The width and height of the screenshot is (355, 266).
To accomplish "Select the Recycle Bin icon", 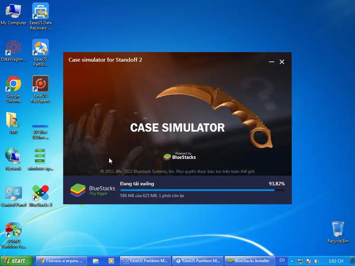I will tap(338, 232).
